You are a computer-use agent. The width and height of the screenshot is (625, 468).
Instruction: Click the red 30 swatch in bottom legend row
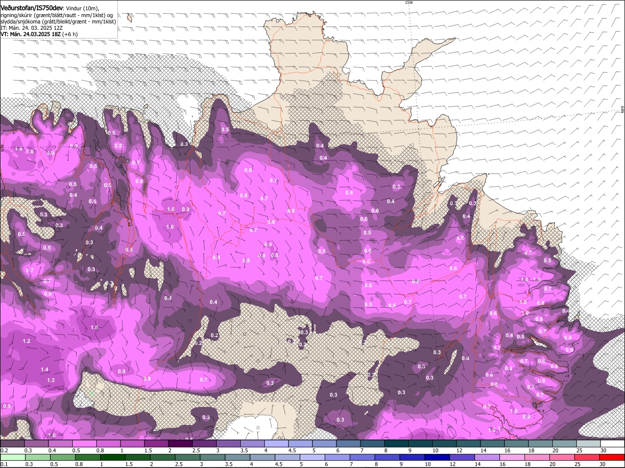[612, 457]
